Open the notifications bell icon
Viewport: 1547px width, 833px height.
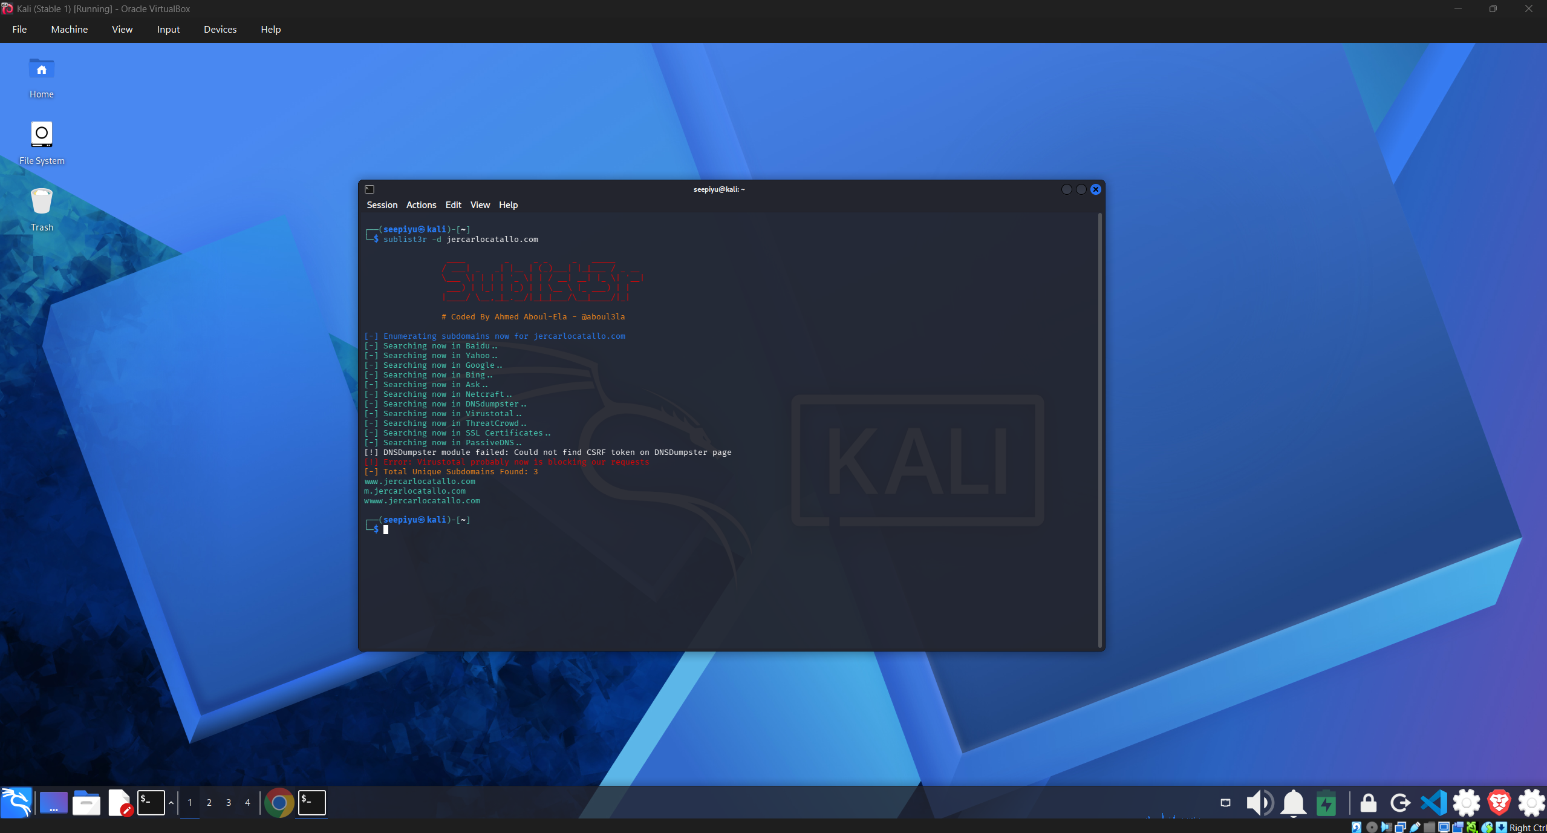coord(1293,803)
